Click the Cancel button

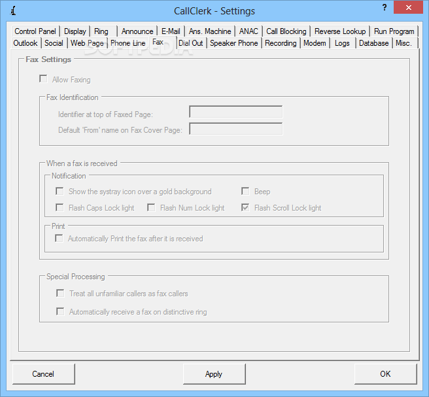click(44, 373)
